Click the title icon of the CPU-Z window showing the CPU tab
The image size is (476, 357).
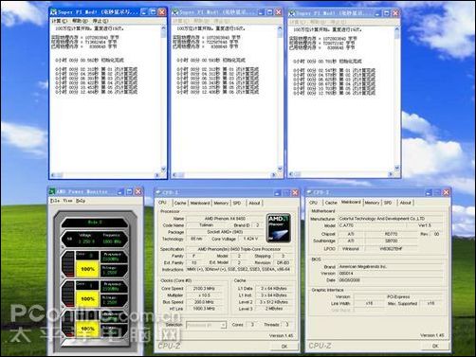pyautogui.click(x=158, y=192)
